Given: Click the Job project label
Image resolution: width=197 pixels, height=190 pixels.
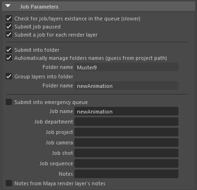Looking at the screenshot, I should click(59, 132).
